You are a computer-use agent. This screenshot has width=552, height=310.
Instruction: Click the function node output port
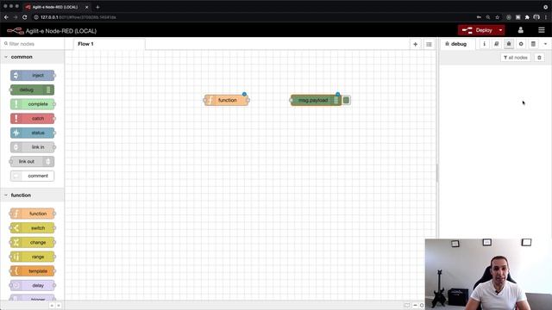point(248,100)
